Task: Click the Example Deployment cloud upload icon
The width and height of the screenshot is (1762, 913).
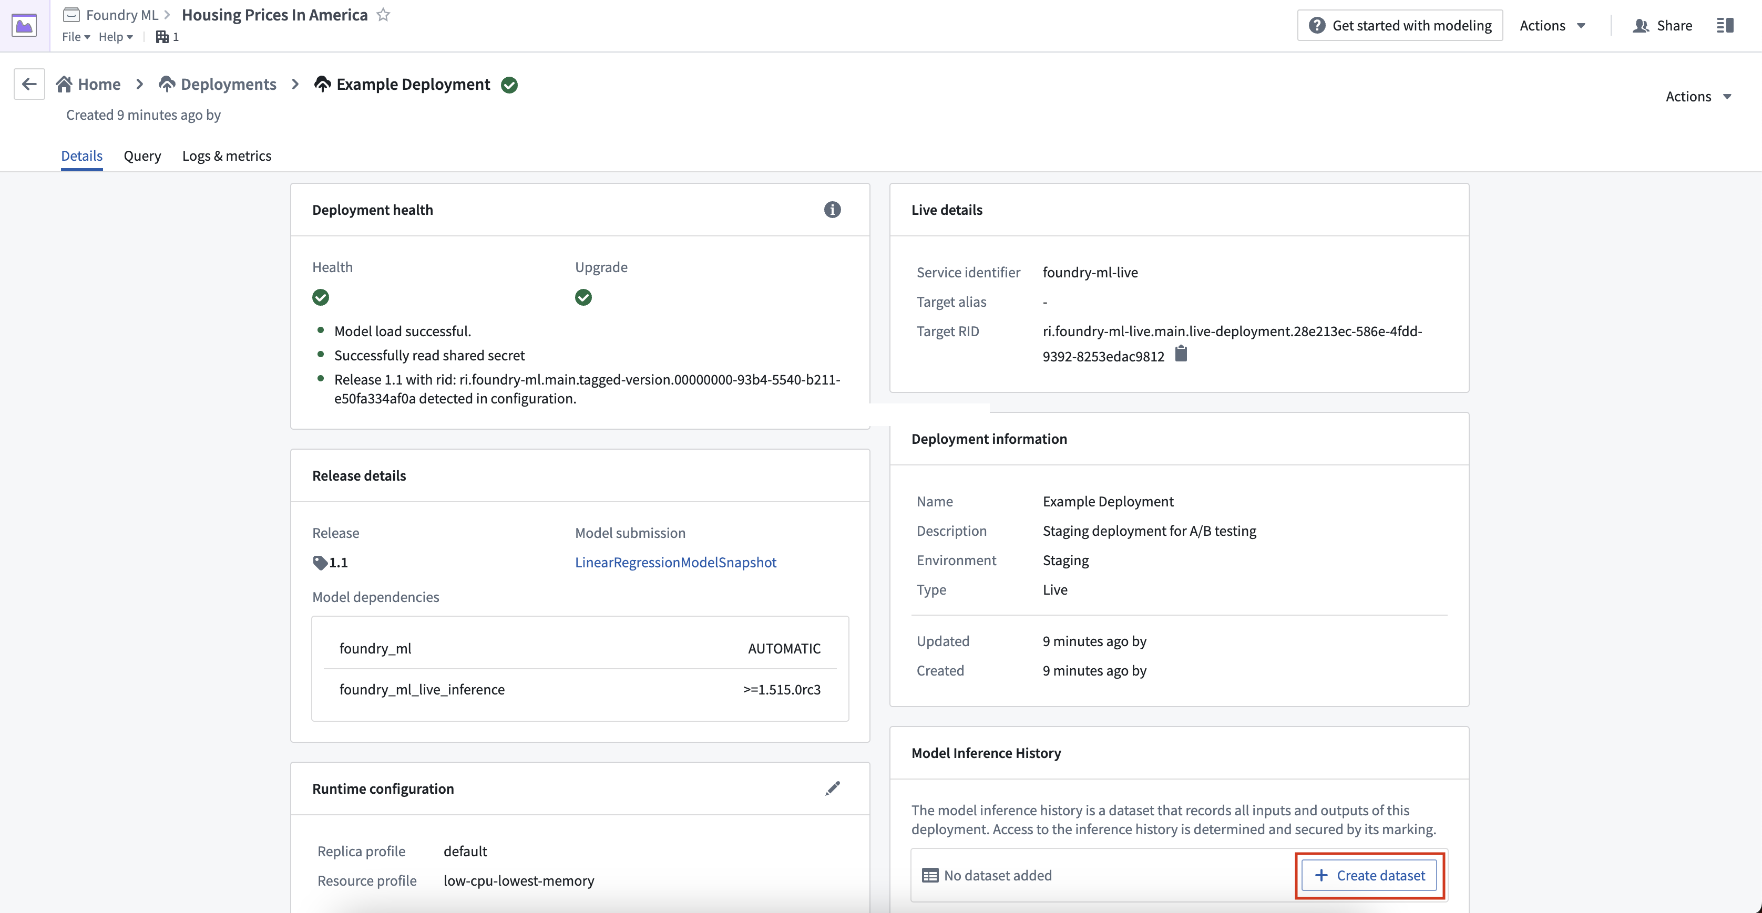Action: point(322,84)
